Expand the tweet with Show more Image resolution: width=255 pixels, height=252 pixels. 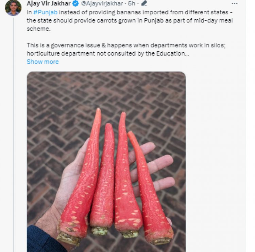[42, 62]
